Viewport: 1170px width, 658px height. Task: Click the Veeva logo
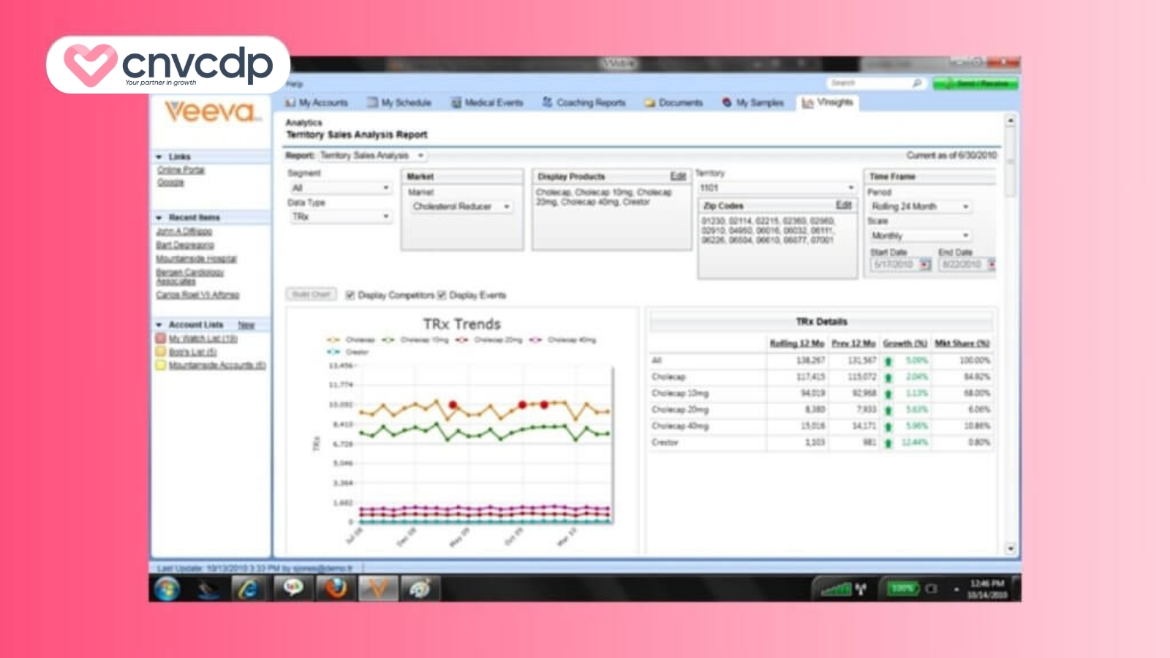point(213,112)
